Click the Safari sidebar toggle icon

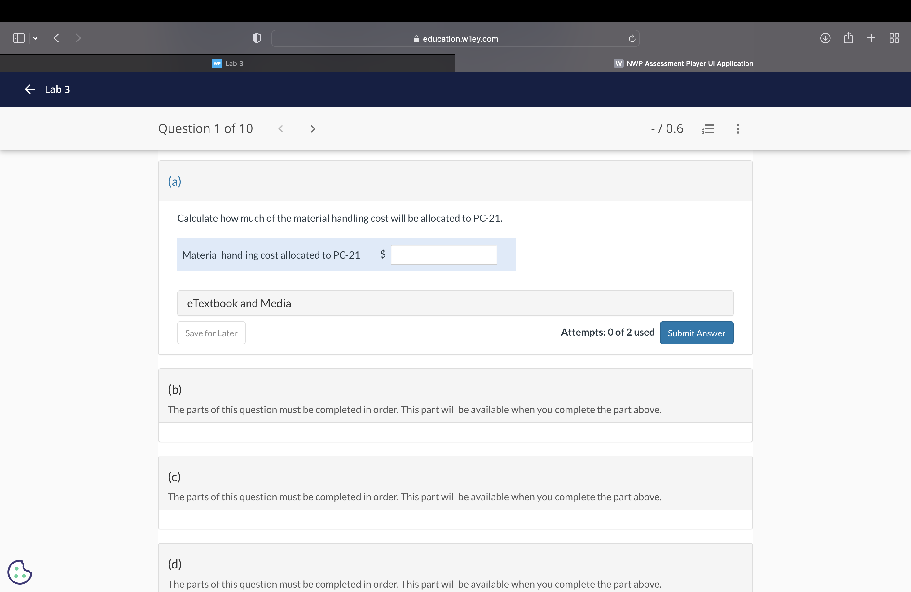pos(19,38)
